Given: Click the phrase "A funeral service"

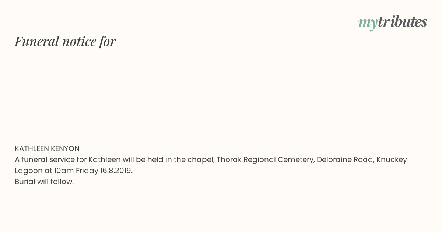Looking at the screenshot, I should 43,160.
